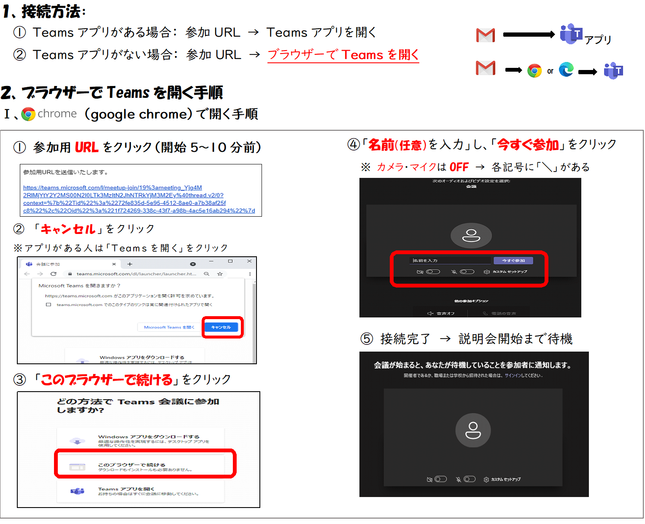Image resolution: width=645 pixels, height=524 pixels.
Task: Check the always-open-links checkbox in the Chrome dialog
Action: point(49,304)
